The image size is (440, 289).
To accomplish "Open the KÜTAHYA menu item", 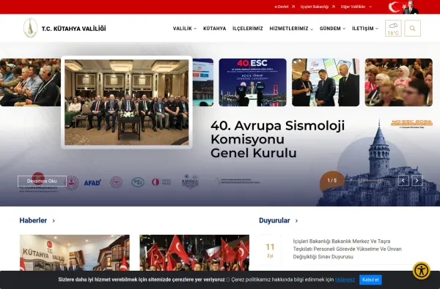I will coord(215,29).
